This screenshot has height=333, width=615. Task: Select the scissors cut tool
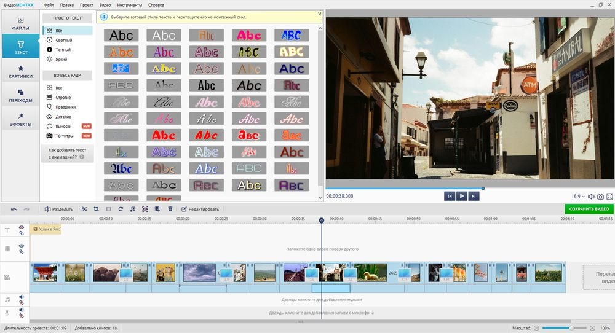pyautogui.click(x=84, y=210)
